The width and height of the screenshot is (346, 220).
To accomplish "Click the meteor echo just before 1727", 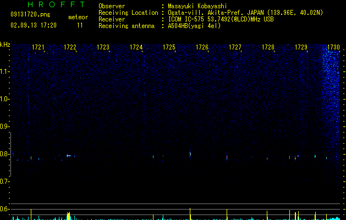I will click(227, 157).
